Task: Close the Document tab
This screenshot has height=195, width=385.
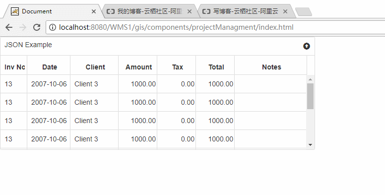Action: click(94, 11)
